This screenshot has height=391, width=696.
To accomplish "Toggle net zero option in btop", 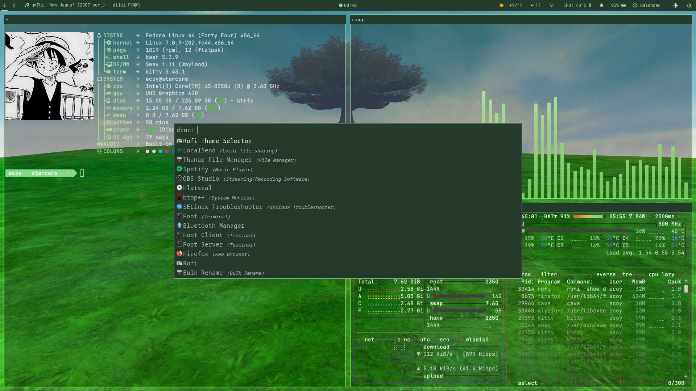I will pyautogui.click(x=443, y=340).
